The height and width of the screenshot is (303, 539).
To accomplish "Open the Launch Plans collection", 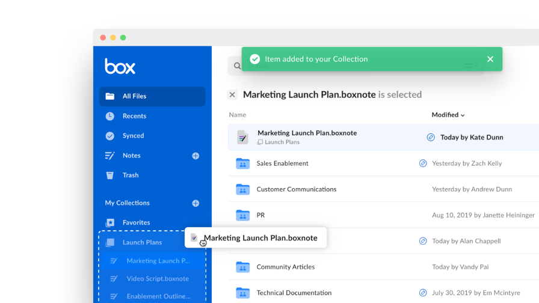I will tap(143, 242).
